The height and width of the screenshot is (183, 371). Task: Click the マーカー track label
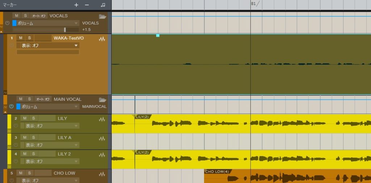(10, 5)
